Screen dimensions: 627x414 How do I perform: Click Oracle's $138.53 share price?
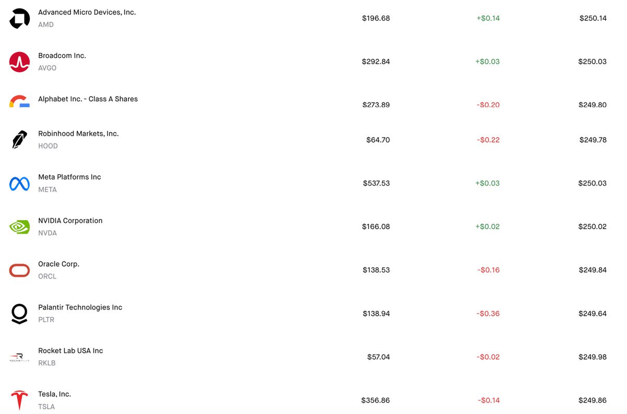pos(376,270)
